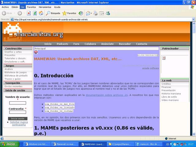Click the arcade tag link

coord(146,68)
